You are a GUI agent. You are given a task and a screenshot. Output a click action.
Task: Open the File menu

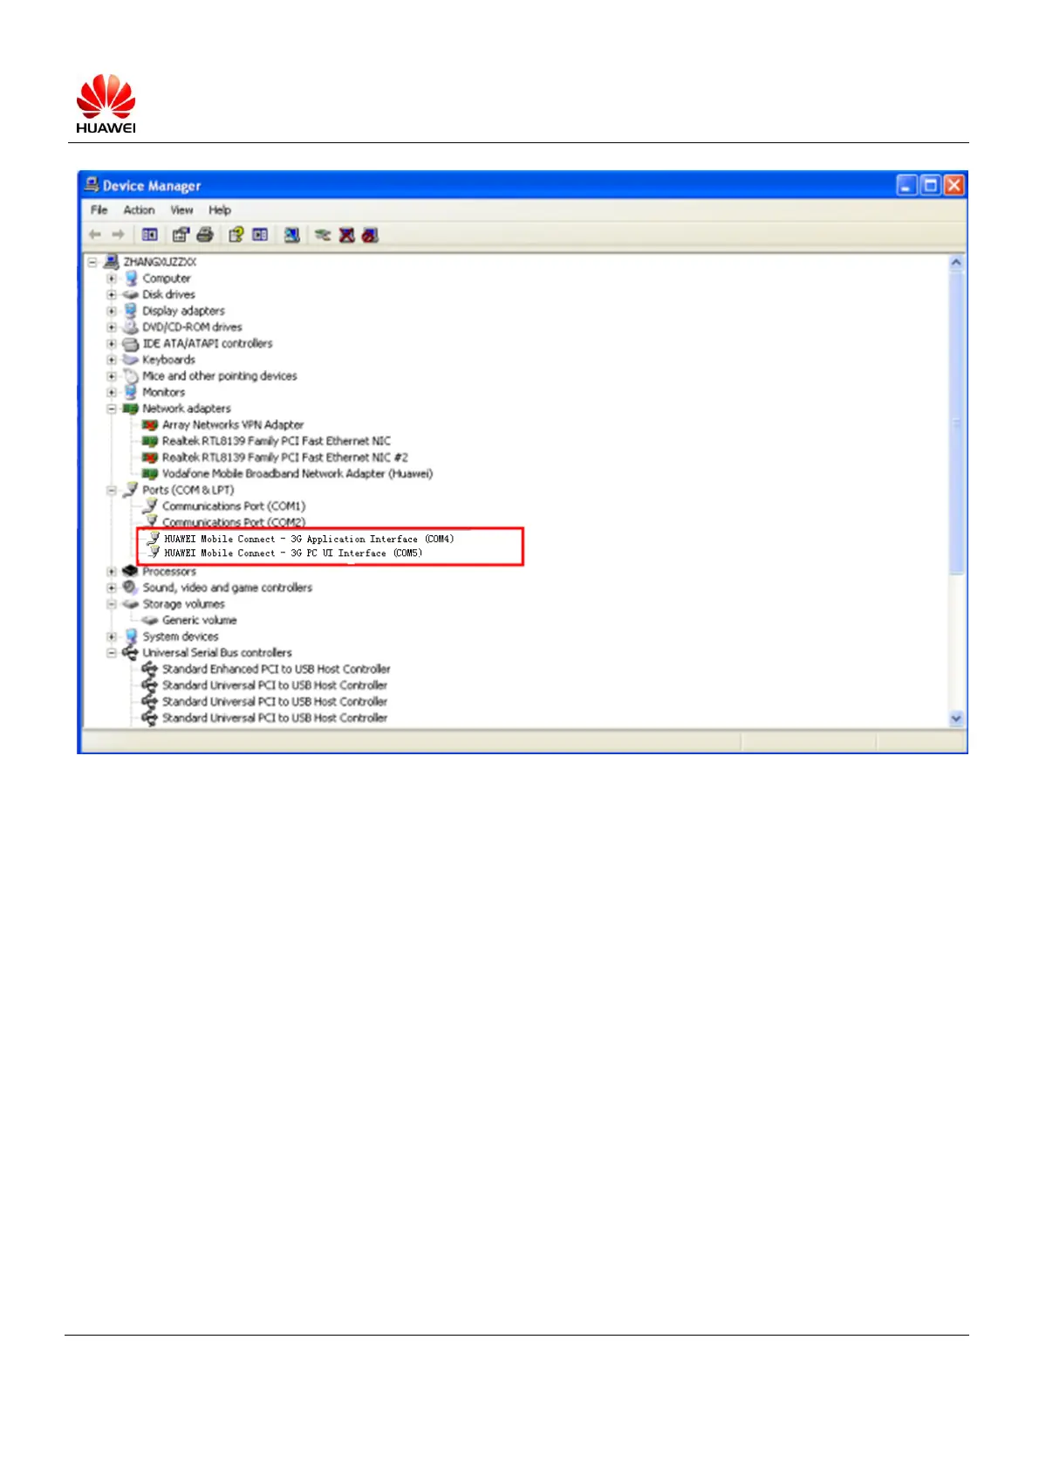99,210
